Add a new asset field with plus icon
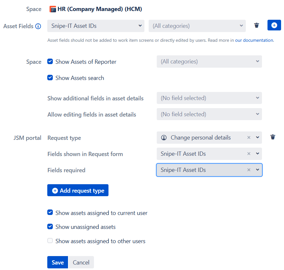 tap(274, 25)
